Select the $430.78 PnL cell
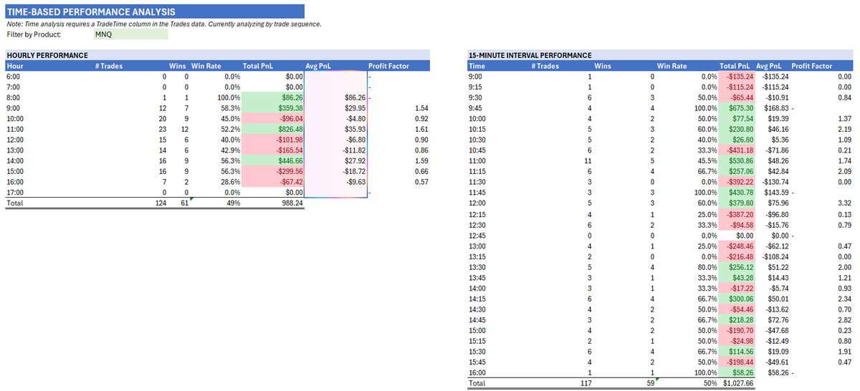 [737, 193]
